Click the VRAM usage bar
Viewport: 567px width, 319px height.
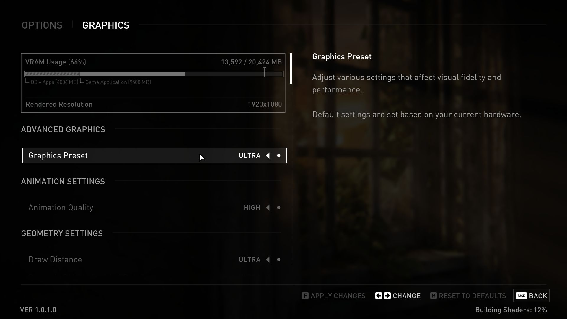pos(154,74)
